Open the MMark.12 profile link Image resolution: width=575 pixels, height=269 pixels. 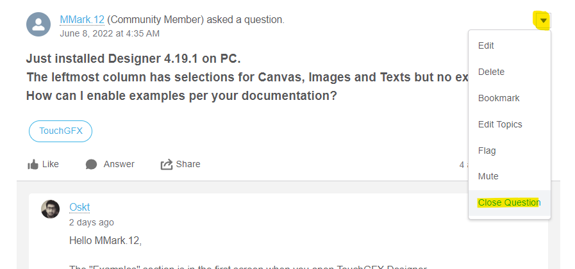point(82,20)
